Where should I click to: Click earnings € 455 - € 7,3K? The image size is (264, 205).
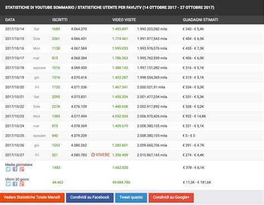pos(193,48)
